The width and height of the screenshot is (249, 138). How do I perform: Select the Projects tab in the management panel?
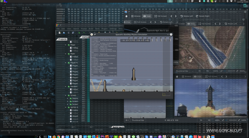tap(63, 39)
